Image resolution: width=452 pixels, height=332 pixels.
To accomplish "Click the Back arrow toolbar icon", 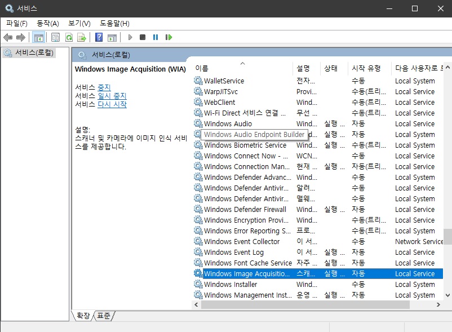I will (8, 37).
